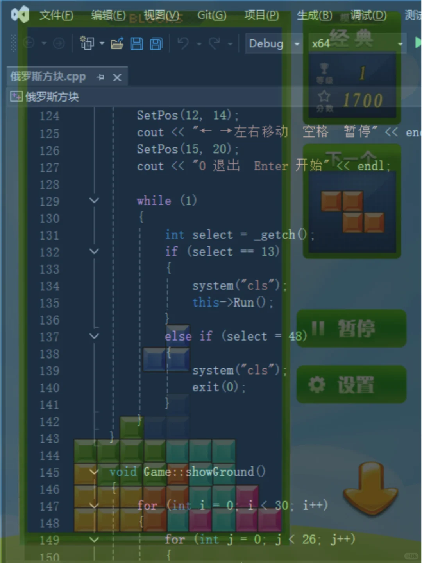Image resolution: width=422 pixels, height=563 pixels.
Task: Click the star score icon
Action: click(x=324, y=97)
